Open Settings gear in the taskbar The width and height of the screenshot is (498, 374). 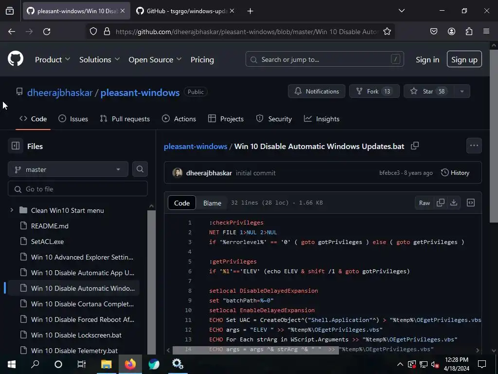click(x=178, y=364)
